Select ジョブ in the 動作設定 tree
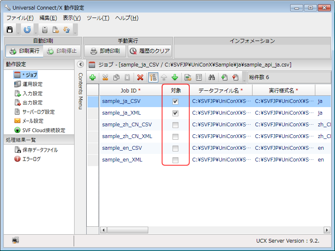This screenshot has width=335, height=251. tap(26, 75)
